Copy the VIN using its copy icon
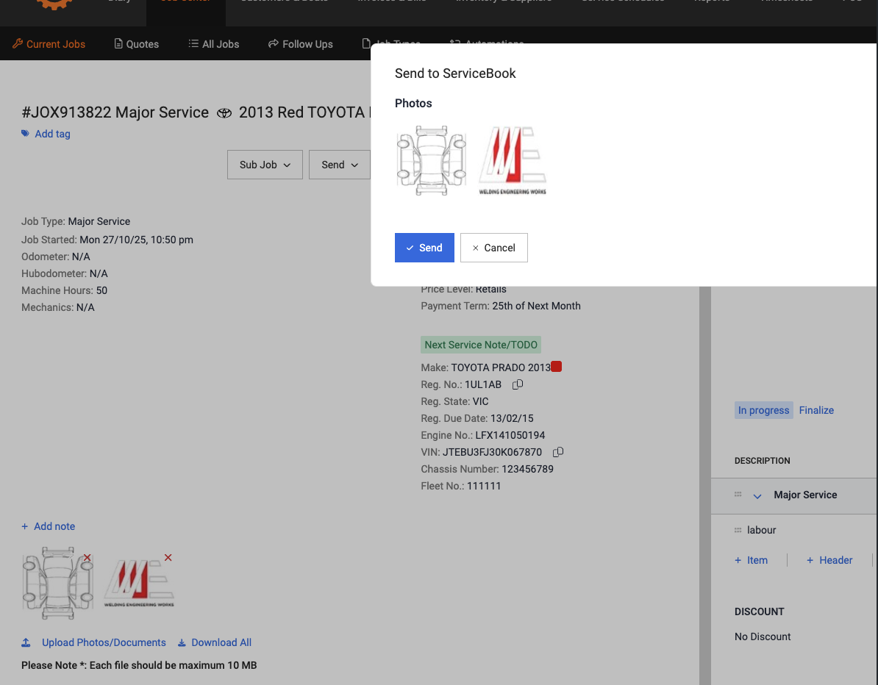Screen dimensions: 878x685 (558, 452)
